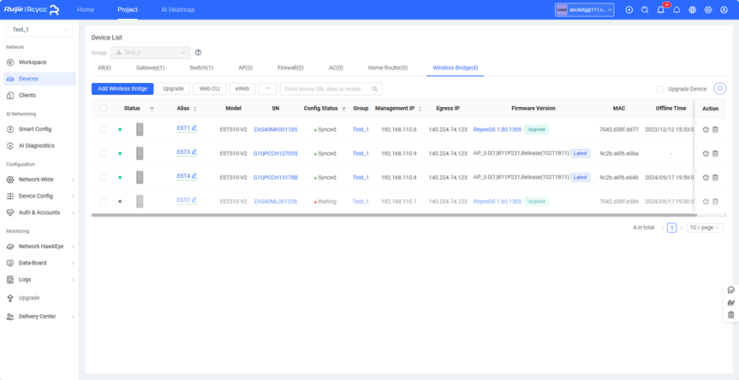This screenshot has width=739, height=380.
Task: Open the Test_1 project dropdown in sidebar
Action: 39,30
